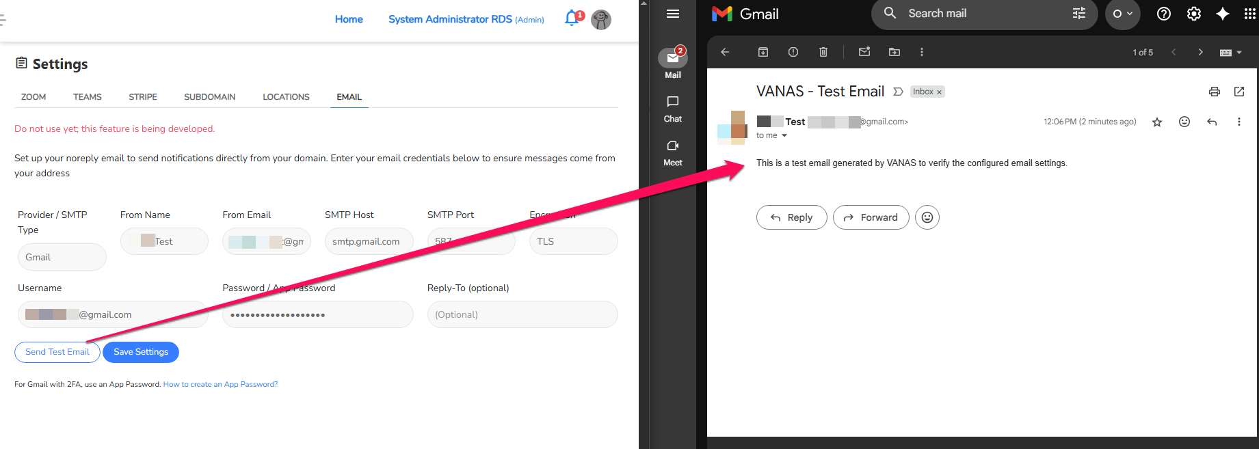Click the Gmail logo
The width and height of the screenshot is (1259, 449).
(x=745, y=14)
